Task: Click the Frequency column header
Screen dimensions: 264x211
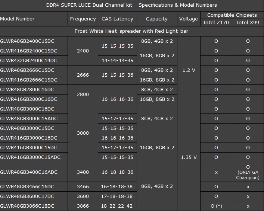Action: [83, 19]
